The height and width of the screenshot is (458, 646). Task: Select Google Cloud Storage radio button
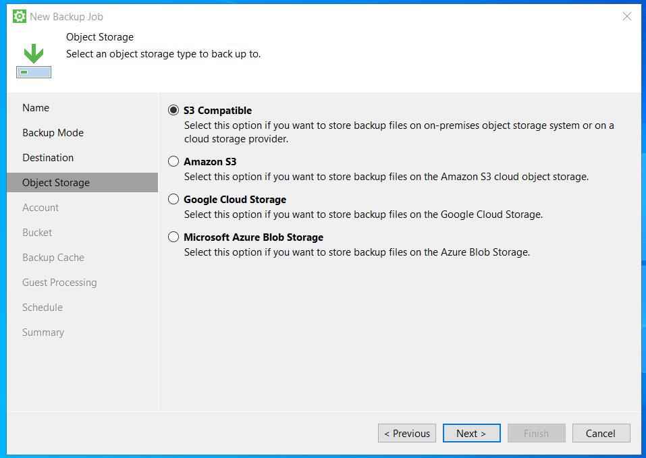pyautogui.click(x=173, y=200)
